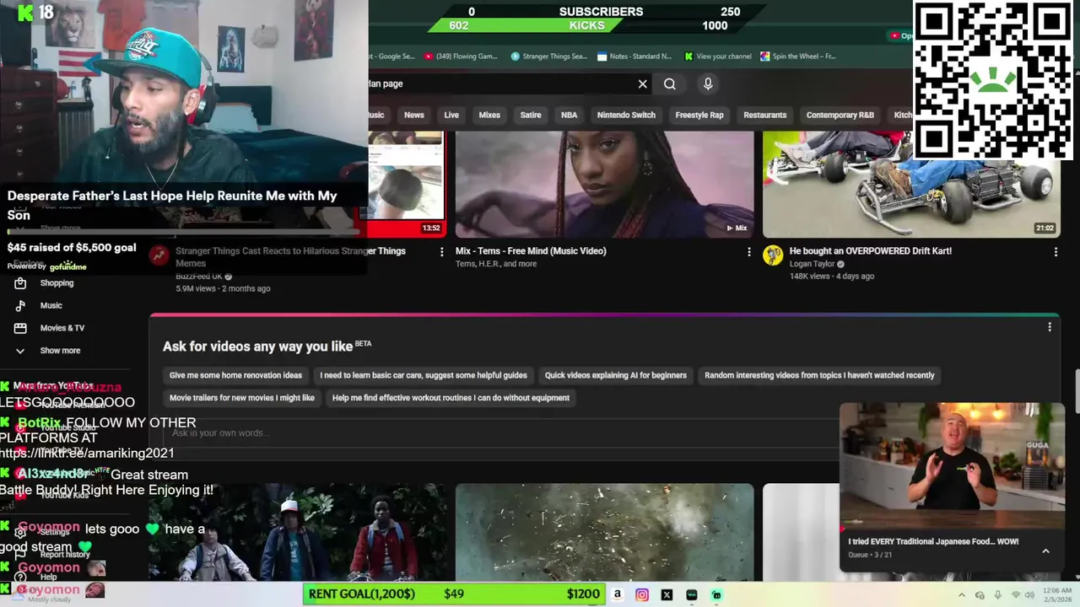The image size is (1080, 607).
Task: Open options menu of Ask for videos panel
Action: point(1050,327)
